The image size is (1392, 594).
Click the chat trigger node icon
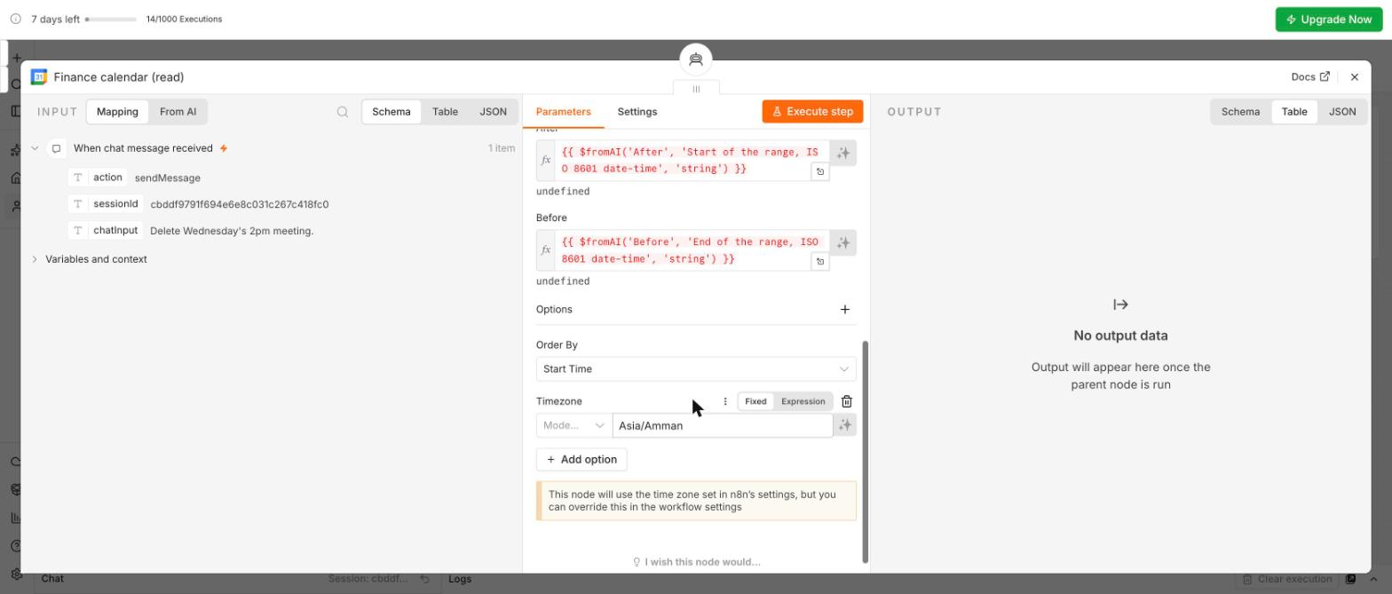pos(56,148)
